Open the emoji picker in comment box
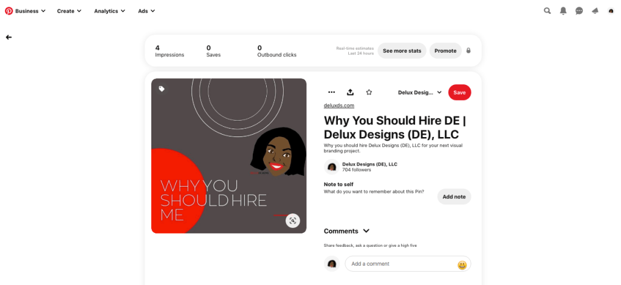621x285 pixels. [462, 265]
